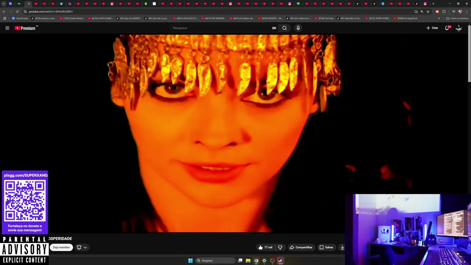Switch to the first blue-icon browser tab
Screen dimensions: 471x265
(10, 4)
